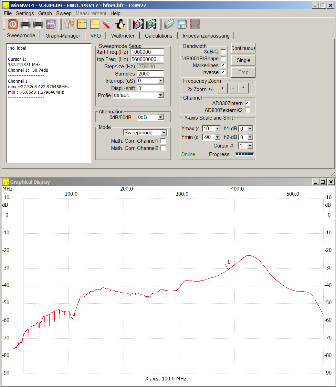The height and width of the screenshot is (387, 336).
Task: Click the red power button icon
Action: click(13, 24)
